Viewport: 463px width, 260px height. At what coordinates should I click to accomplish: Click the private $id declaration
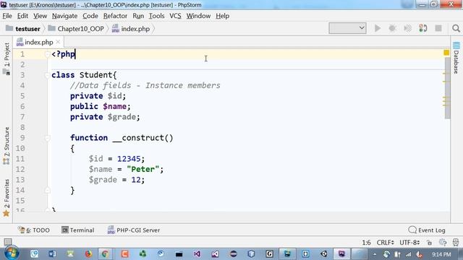click(x=98, y=96)
